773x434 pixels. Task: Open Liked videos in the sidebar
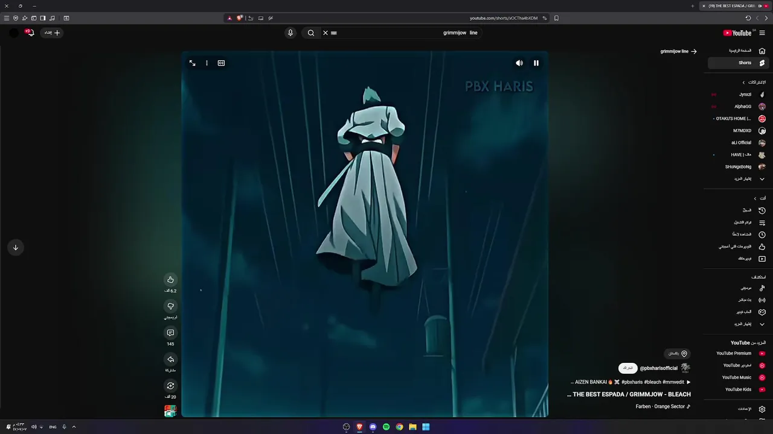click(x=738, y=247)
